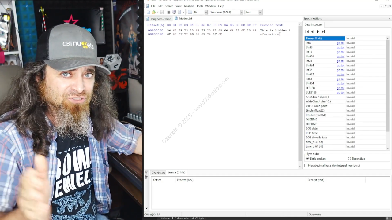Screen dimensions: 392x220
Task: Select the AnsiChar / char8_t row
Action: tap(345, 97)
